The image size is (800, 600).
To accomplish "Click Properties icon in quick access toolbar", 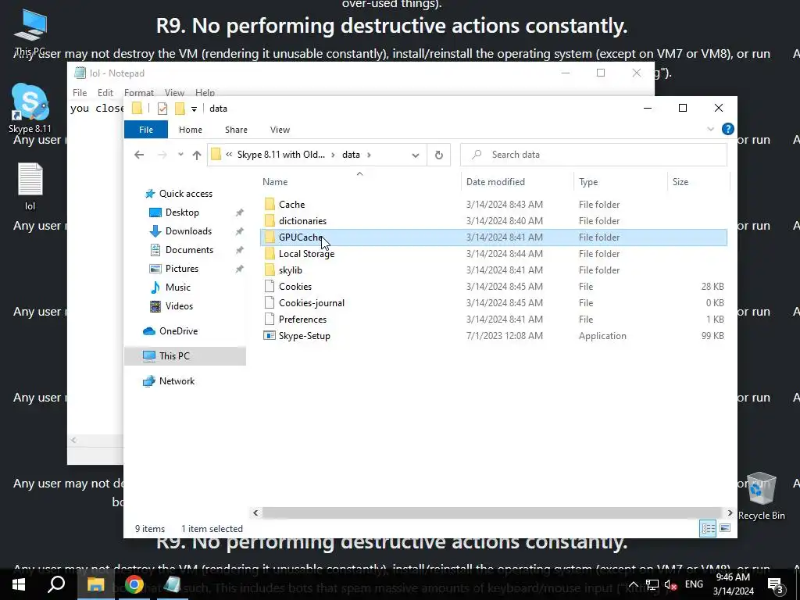I will pyautogui.click(x=162, y=108).
